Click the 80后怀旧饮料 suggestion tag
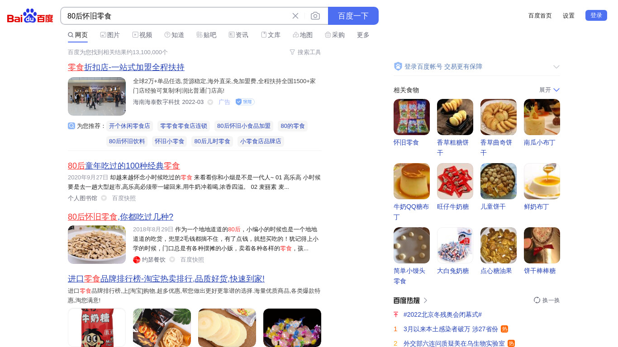 [x=127, y=141]
